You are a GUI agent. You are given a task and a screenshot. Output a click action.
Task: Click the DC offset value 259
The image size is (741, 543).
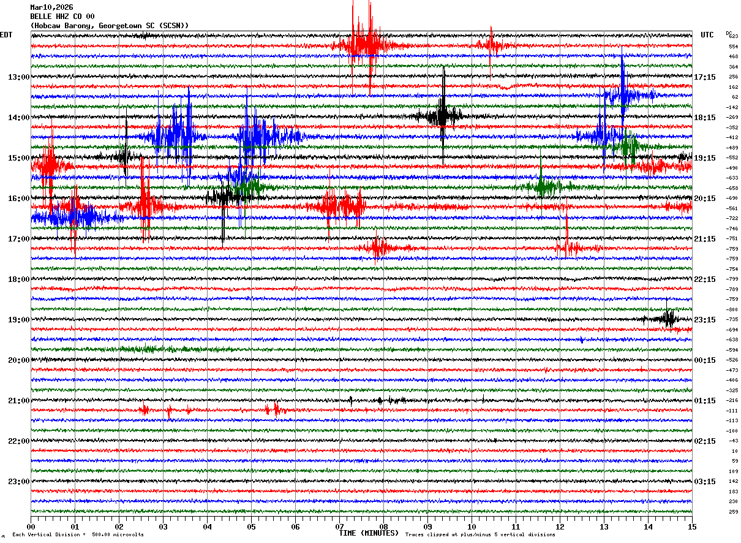(x=734, y=512)
